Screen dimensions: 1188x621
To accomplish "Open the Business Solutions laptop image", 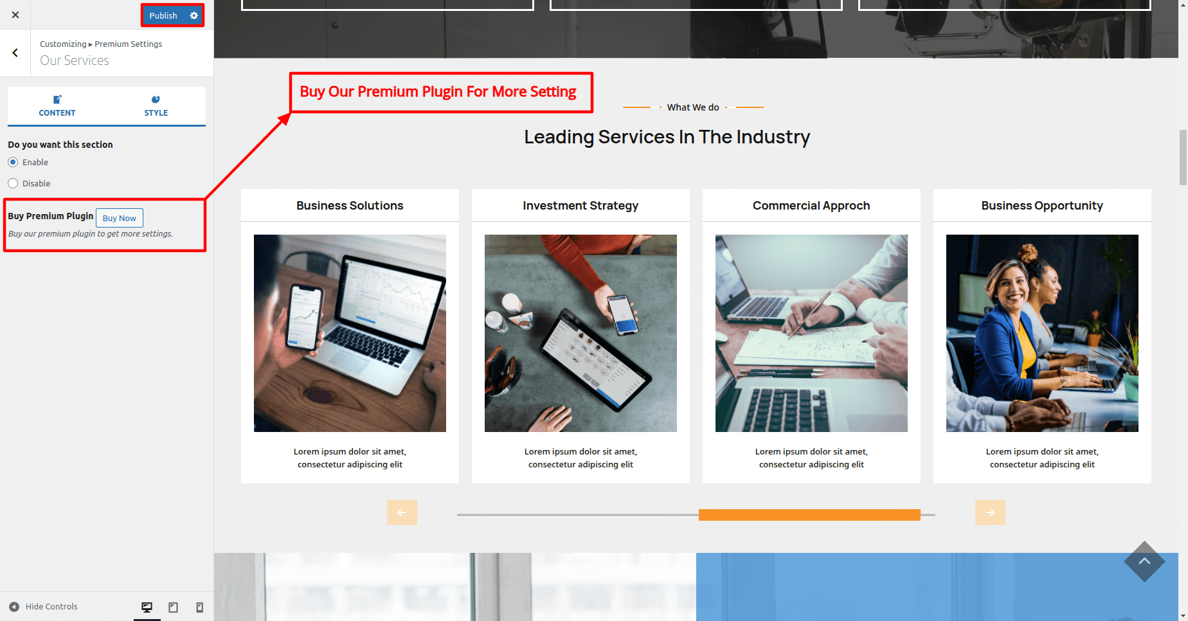I will 350,333.
